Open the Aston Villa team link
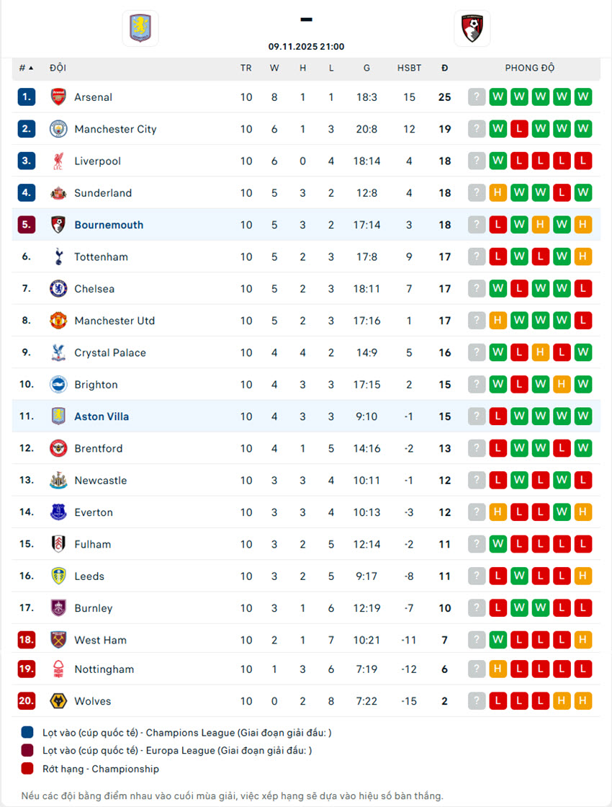The image size is (612, 807). click(x=102, y=416)
